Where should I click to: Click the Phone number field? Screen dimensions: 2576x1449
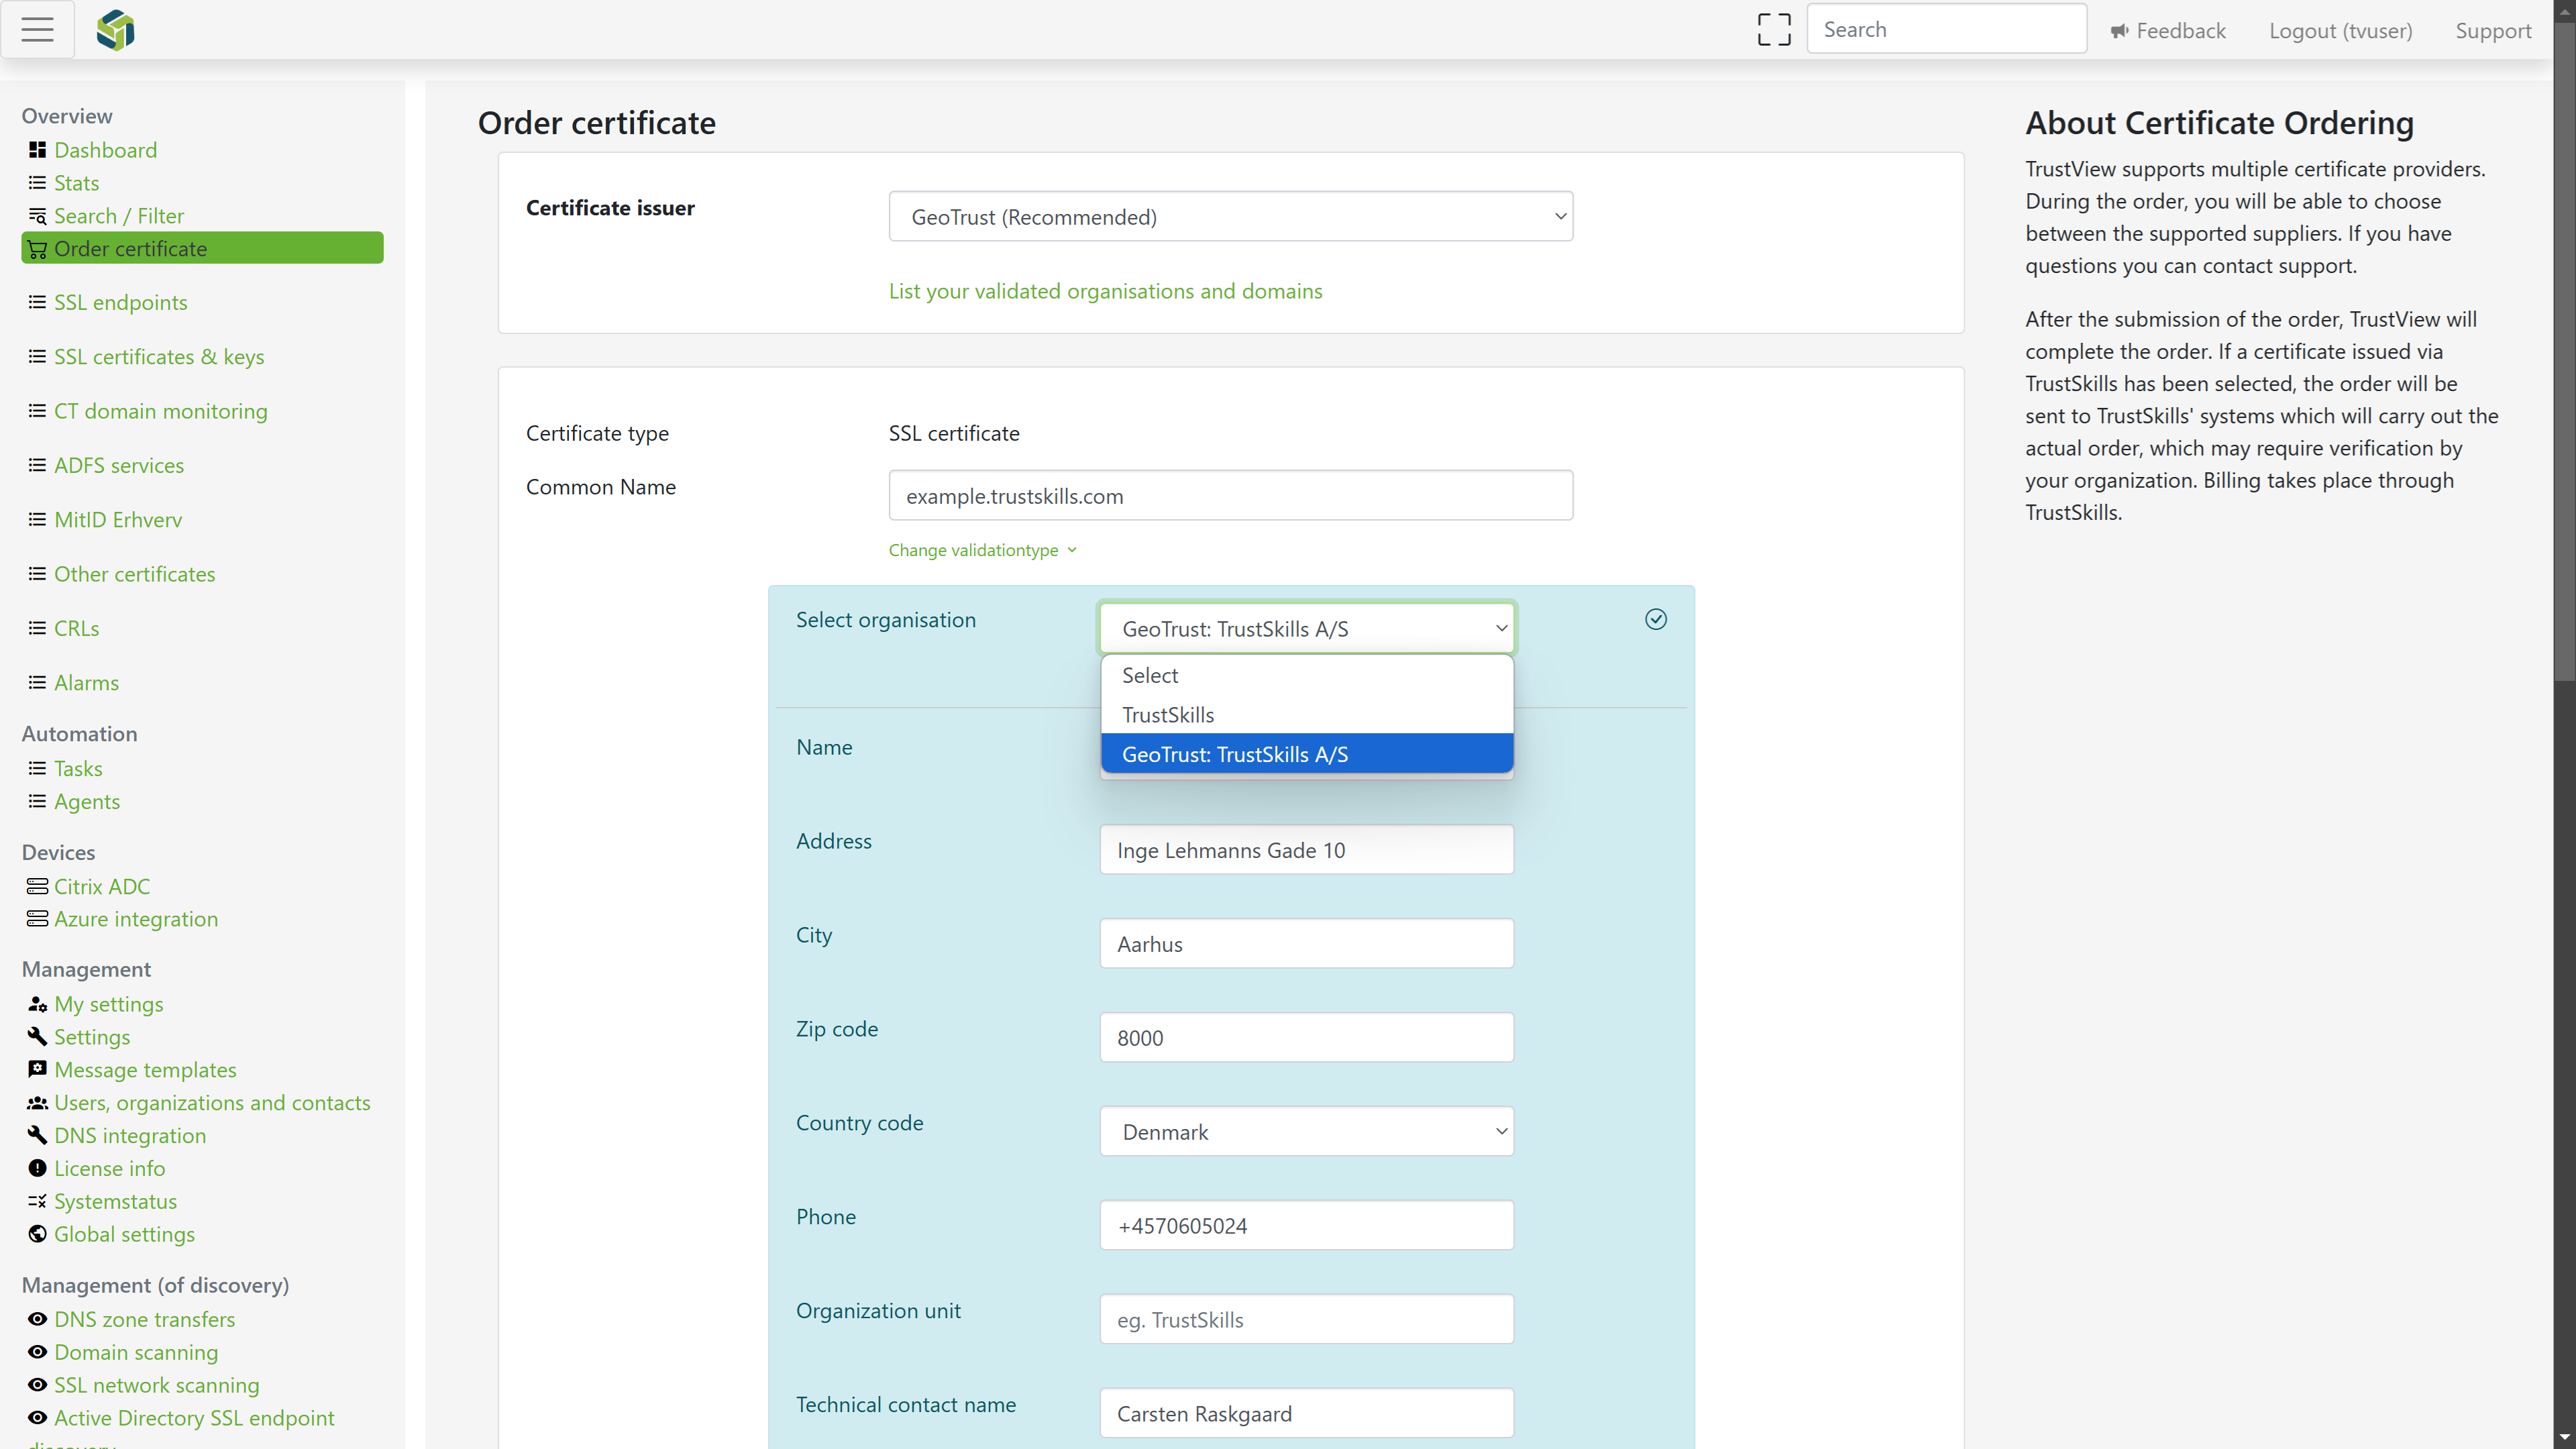pyautogui.click(x=1306, y=1226)
